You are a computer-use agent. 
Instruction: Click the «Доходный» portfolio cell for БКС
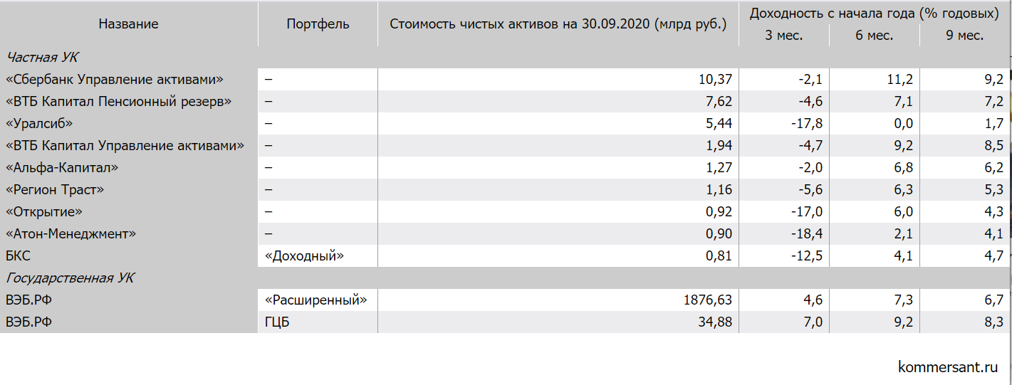pos(318,255)
